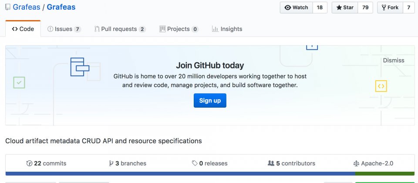Show the 3 branches list
The image size is (418, 183).
tap(128, 163)
